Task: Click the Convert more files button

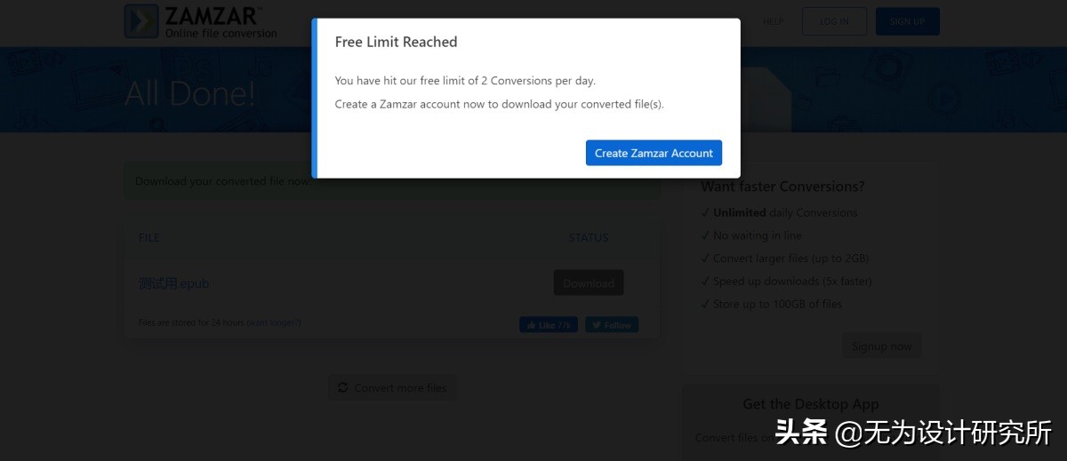Action: (392, 388)
